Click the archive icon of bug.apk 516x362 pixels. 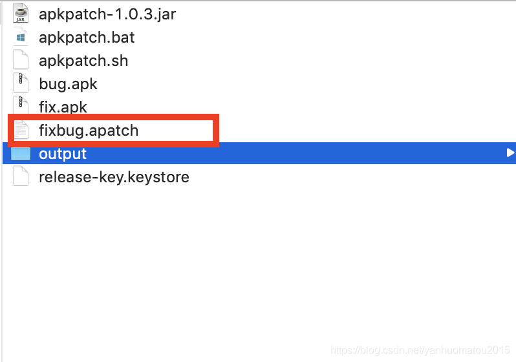tap(21, 83)
